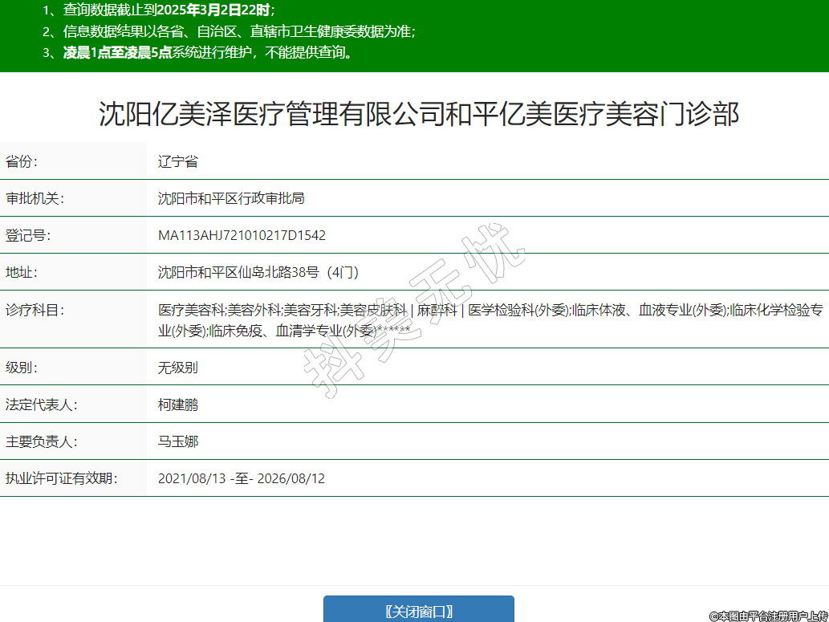The height and width of the screenshot is (622, 829).
Task: Click the 诊疗科目 row label
Action: (35, 310)
